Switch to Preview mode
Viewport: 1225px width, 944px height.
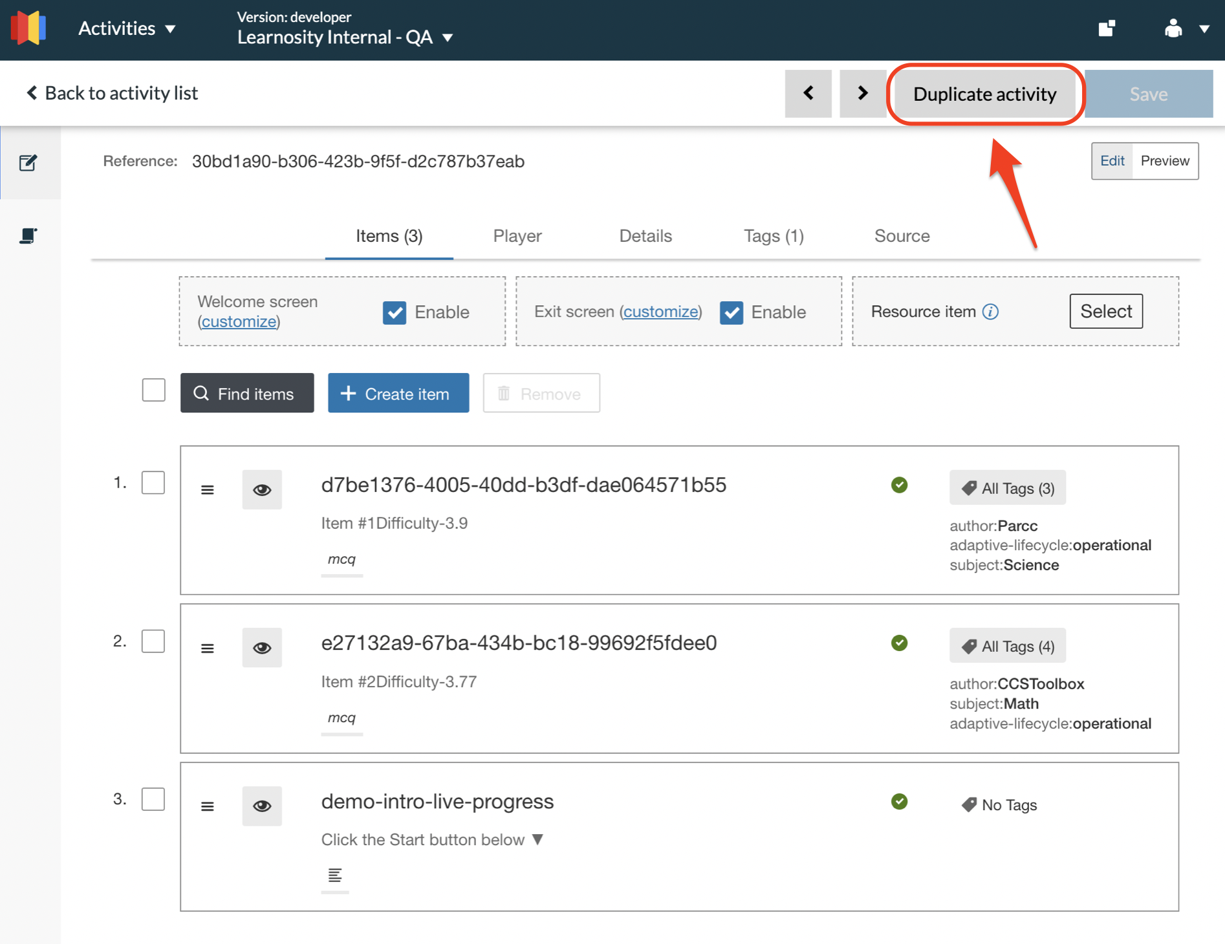coord(1165,161)
